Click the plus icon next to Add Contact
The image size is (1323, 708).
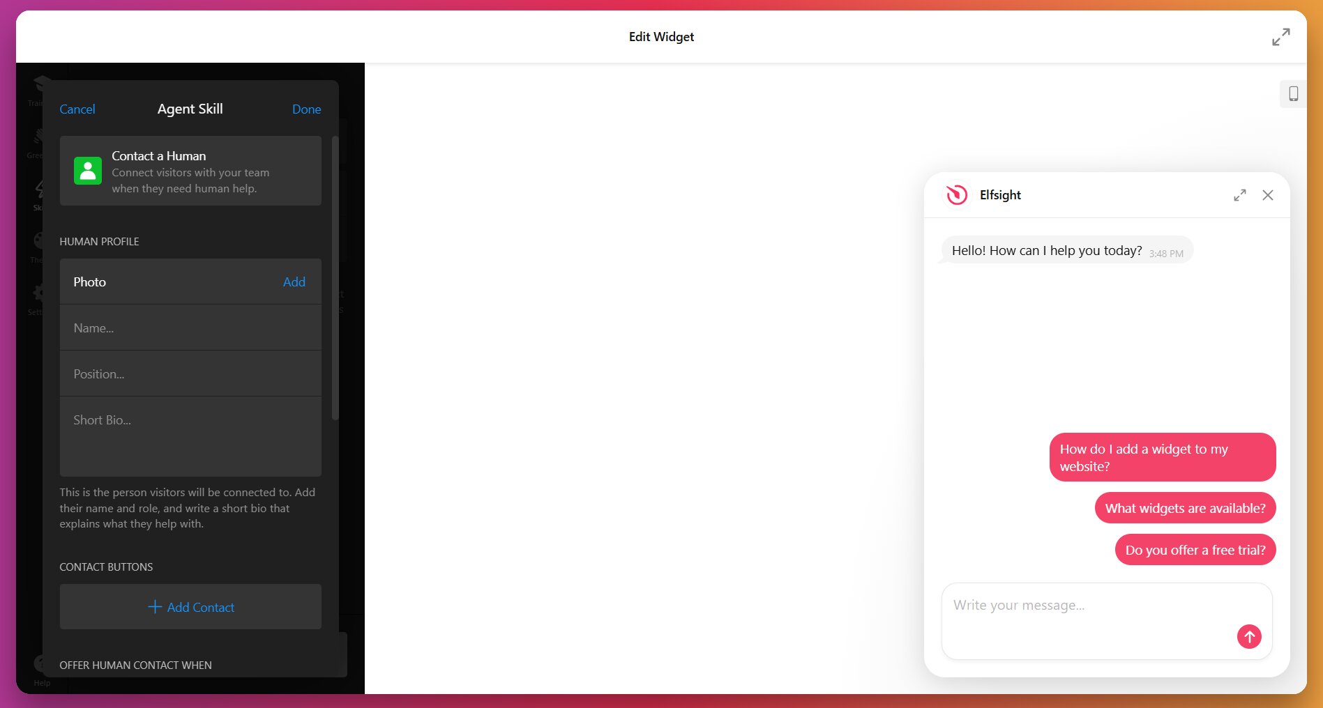(155, 607)
